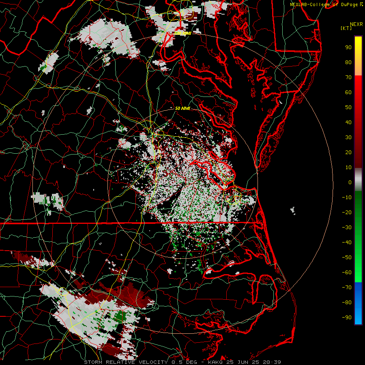The height and width of the screenshot is (365, 365).
Task: Click the 0 knot scale label
Action: coord(350,182)
